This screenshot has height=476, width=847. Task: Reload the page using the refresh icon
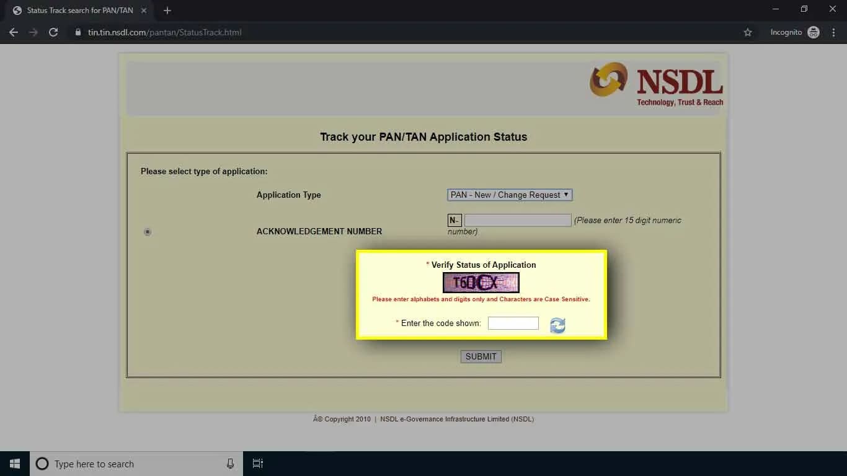point(53,32)
